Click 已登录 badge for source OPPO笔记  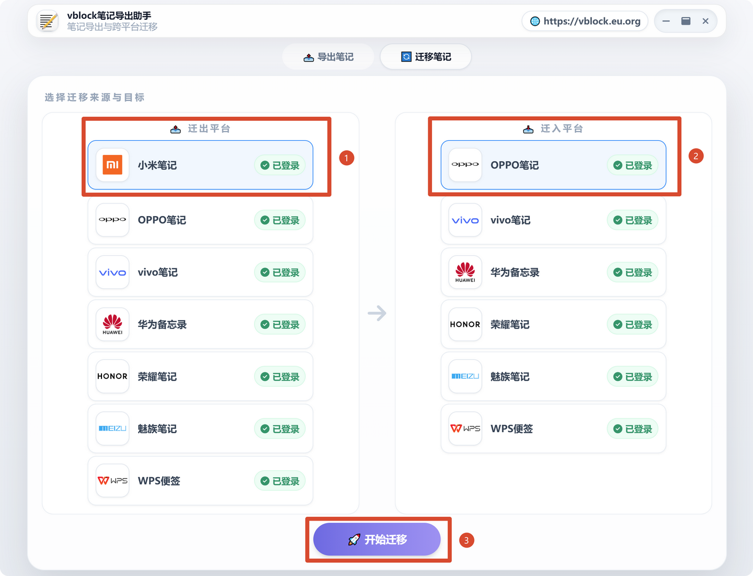click(280, 220)
